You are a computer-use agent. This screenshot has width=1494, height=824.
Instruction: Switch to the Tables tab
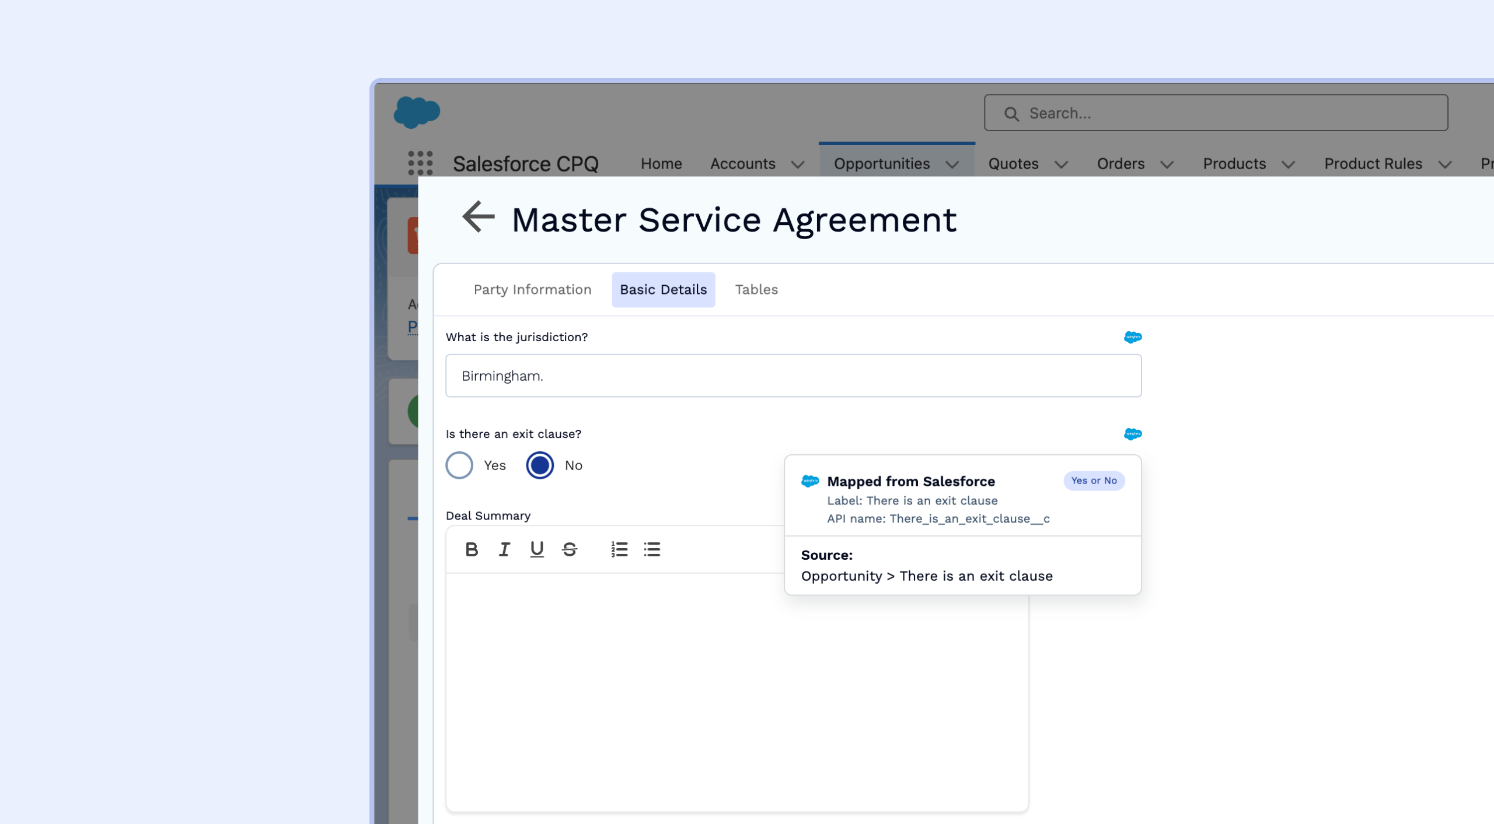pyautogui.click(x=756, y=289)
